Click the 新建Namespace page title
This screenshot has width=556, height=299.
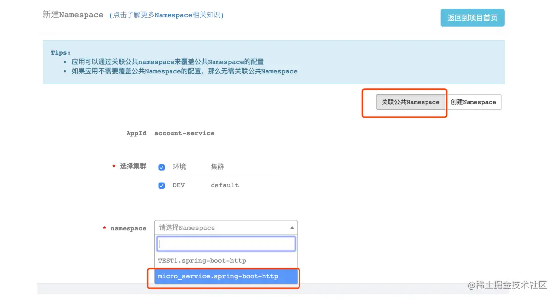pyautogui.click(x=73, y=14)
